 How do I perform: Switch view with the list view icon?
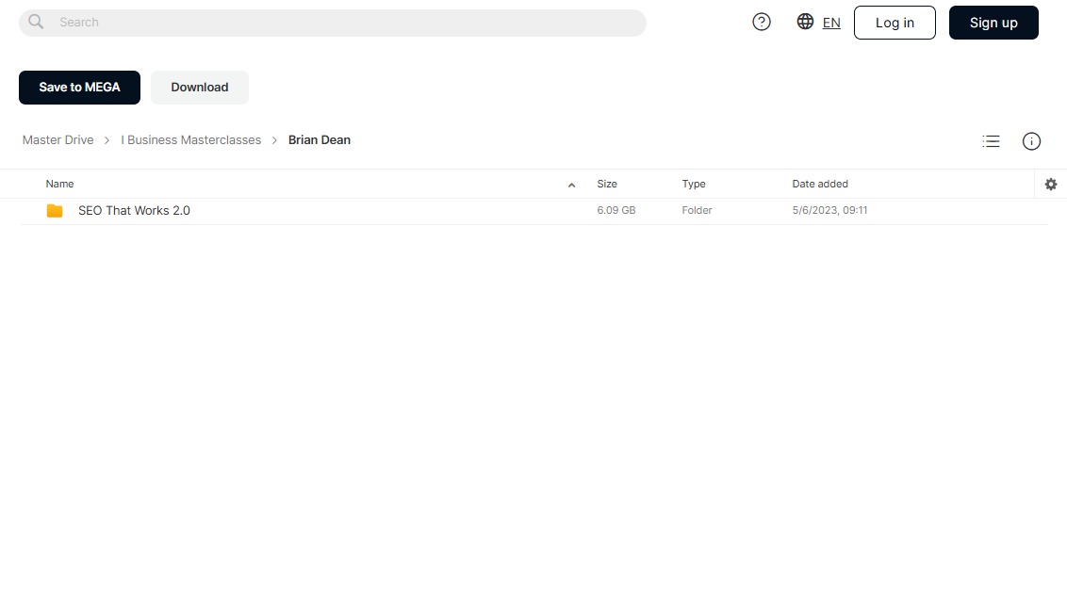pos(991,141)
